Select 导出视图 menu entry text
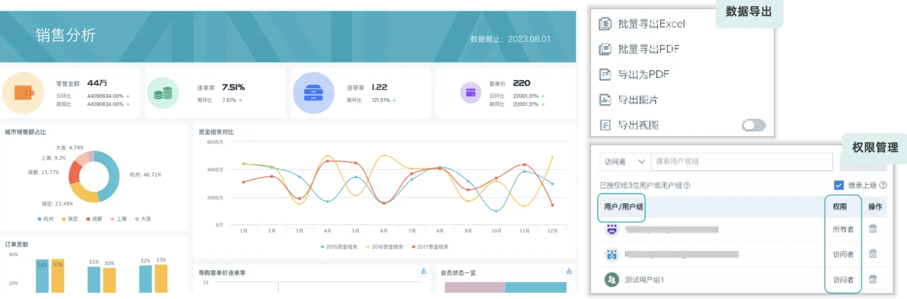 [638, 125]
